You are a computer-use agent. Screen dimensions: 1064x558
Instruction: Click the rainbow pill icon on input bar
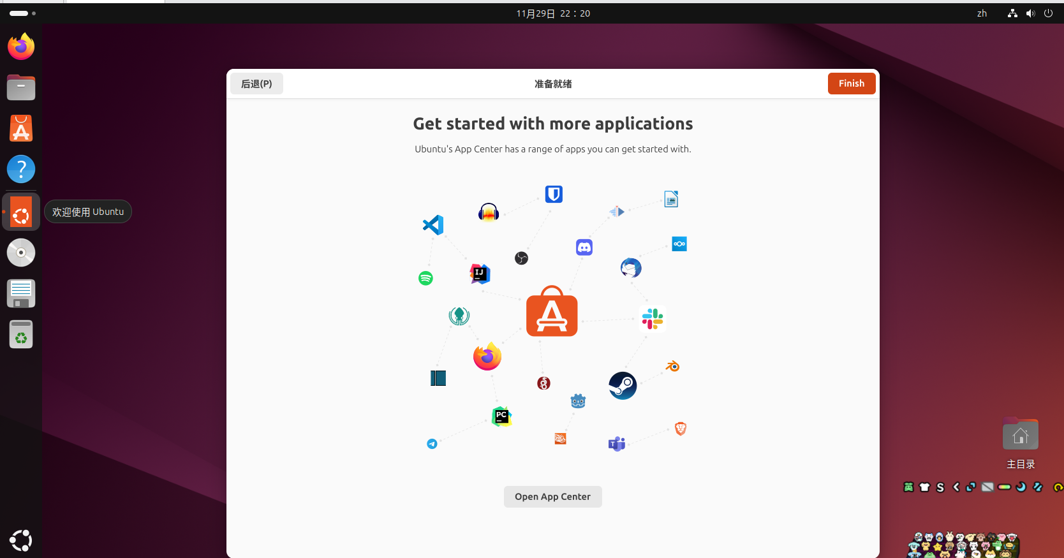tap(1004, 487)
